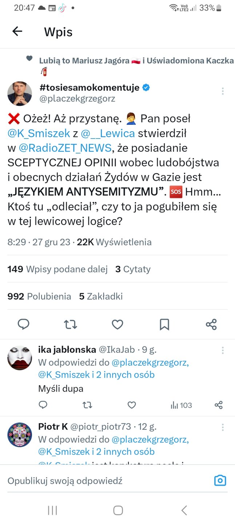Open camera icon in reply bar
Image resolution: width=235 pixels, height=525 pixels.
pos(220,481)
